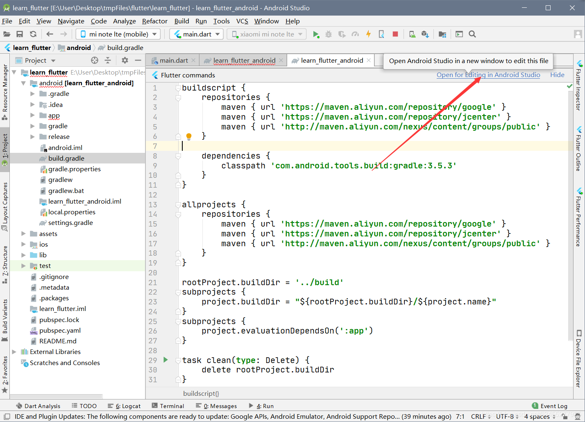
Task: Trigger Flutter Hot Reload lightning icon
Action: (x=368, y=34)
